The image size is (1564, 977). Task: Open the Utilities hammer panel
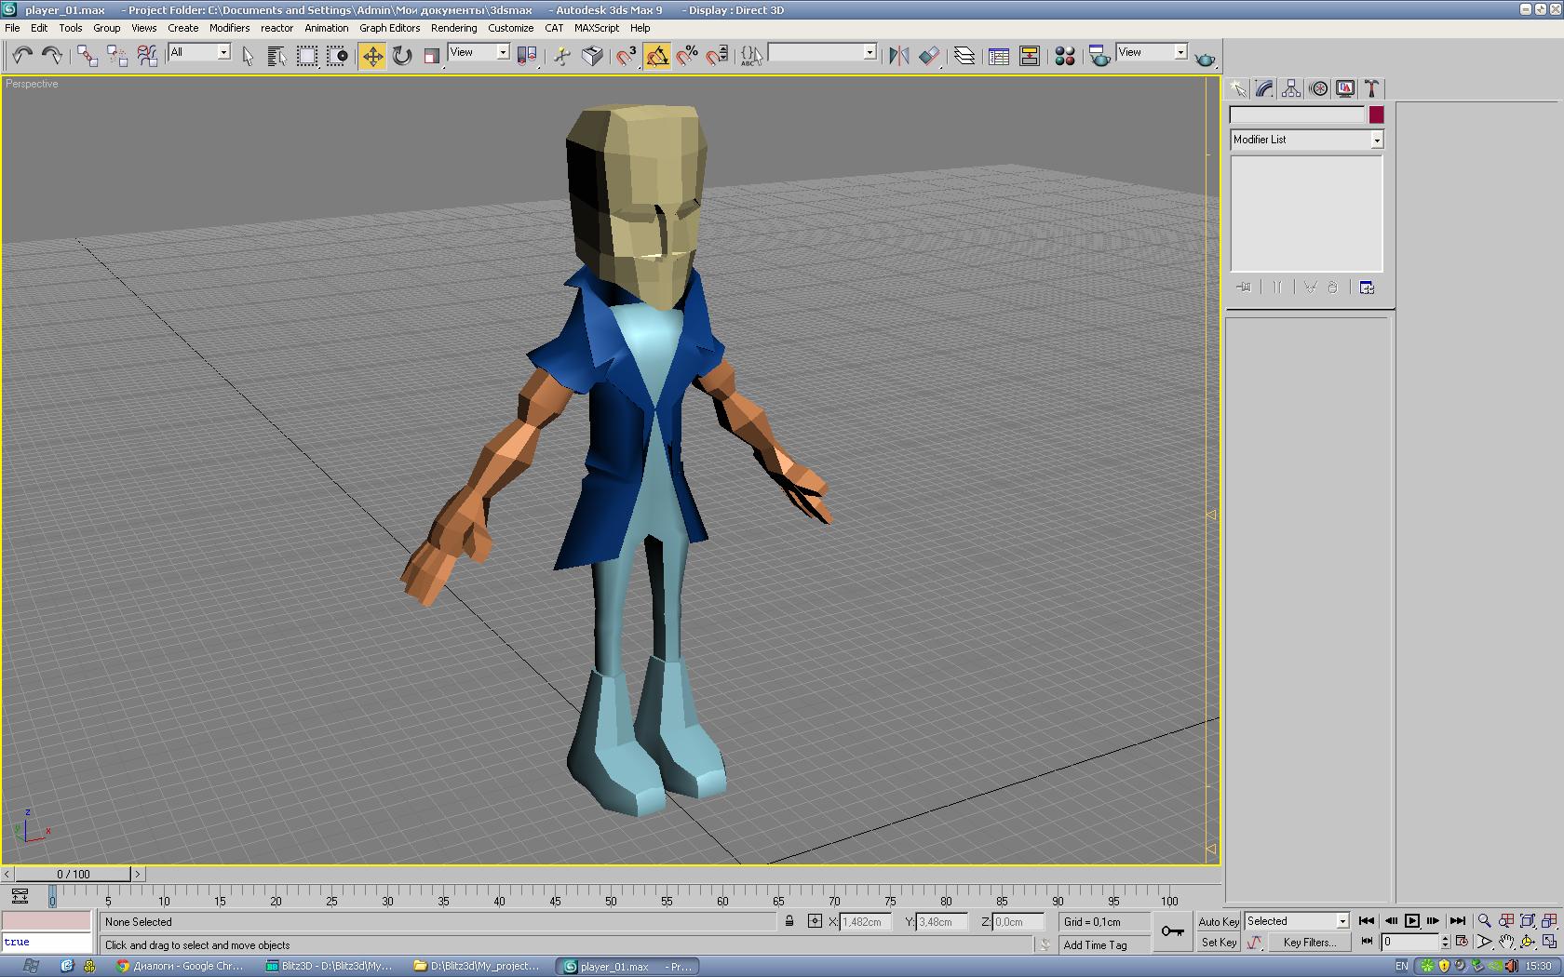(x=1371, y=88)
